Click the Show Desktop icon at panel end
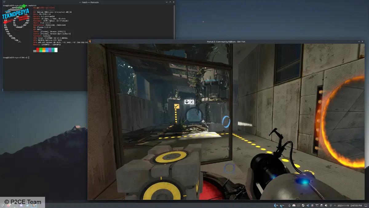 (x=366, y=205)
